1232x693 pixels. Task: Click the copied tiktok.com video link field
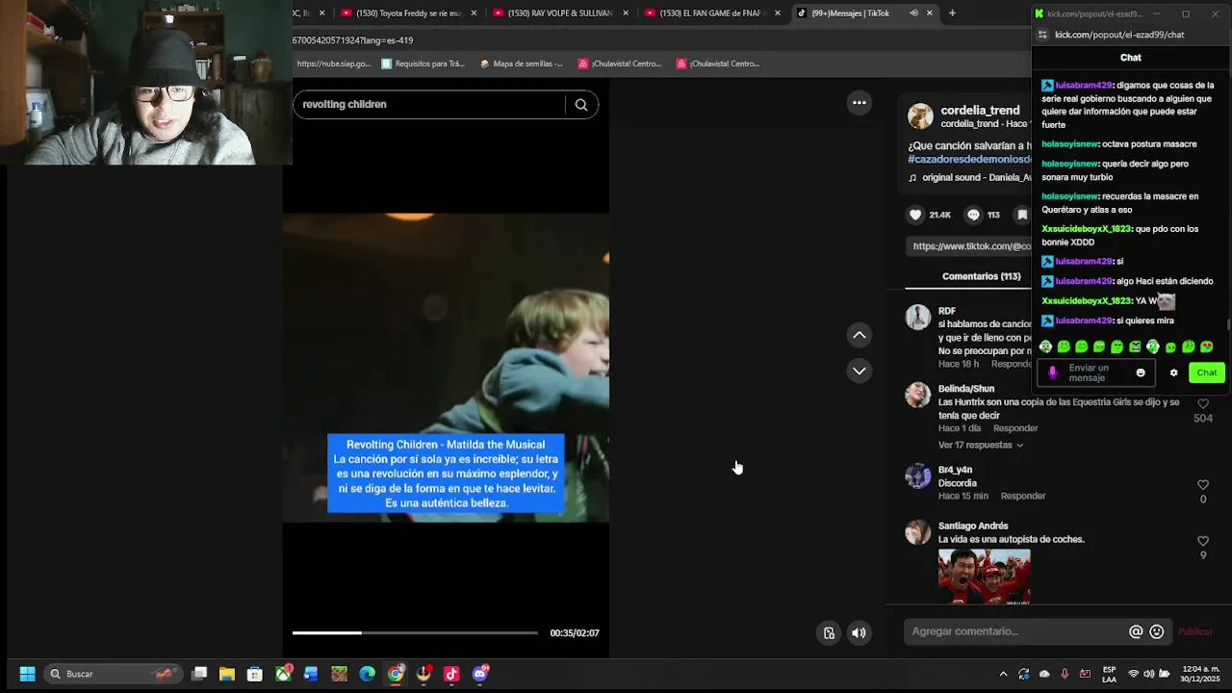tap(970, 246)
